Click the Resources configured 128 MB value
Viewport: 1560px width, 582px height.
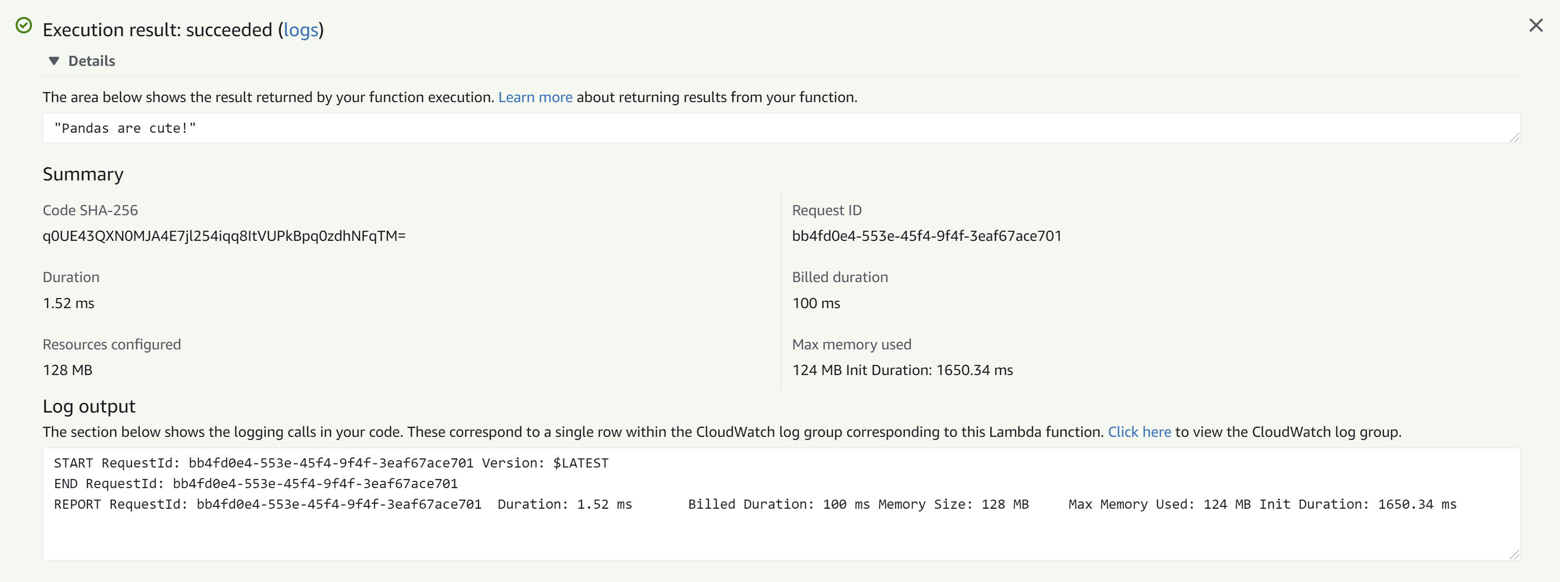point(67,370)
